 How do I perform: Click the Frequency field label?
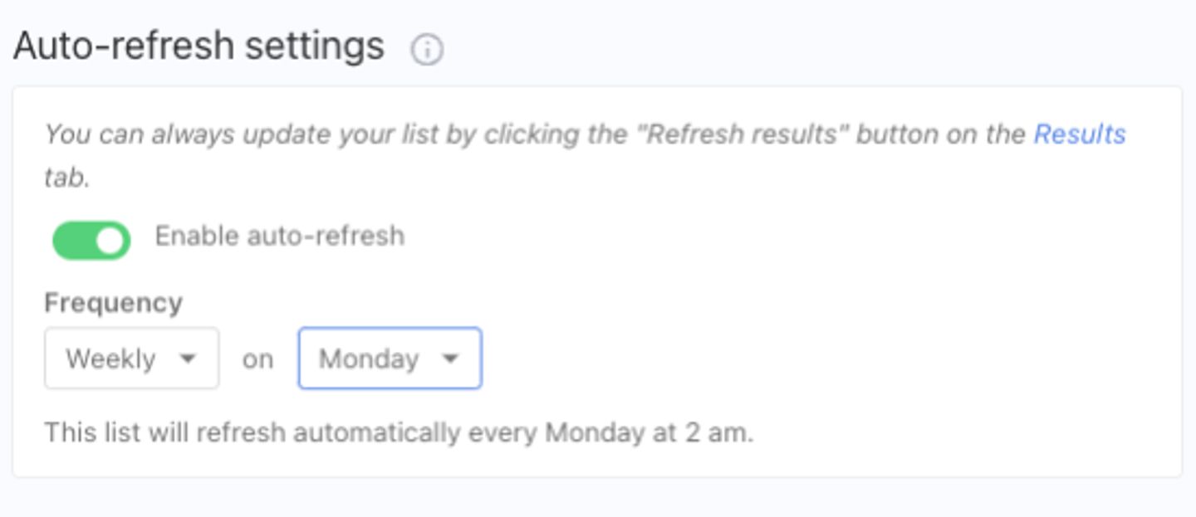113,303
